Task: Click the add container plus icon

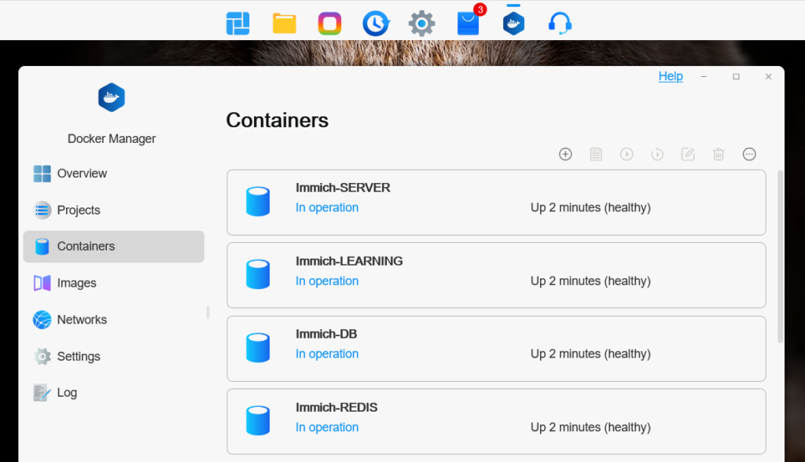Action: (565, 154)
